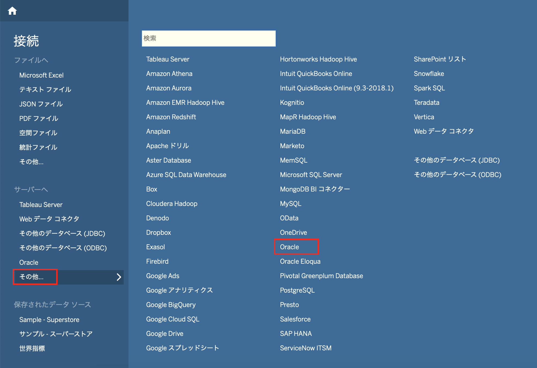
Task: Select Oracle in the connector list
Action: (x=289, y=247)
